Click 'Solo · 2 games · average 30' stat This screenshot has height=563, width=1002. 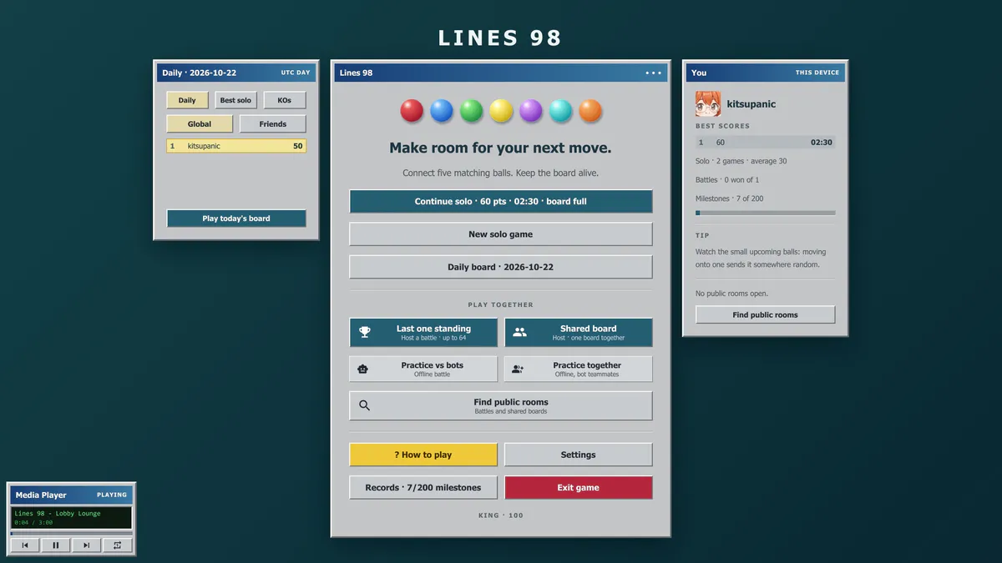pyautogui.click(x=741, y=161)
